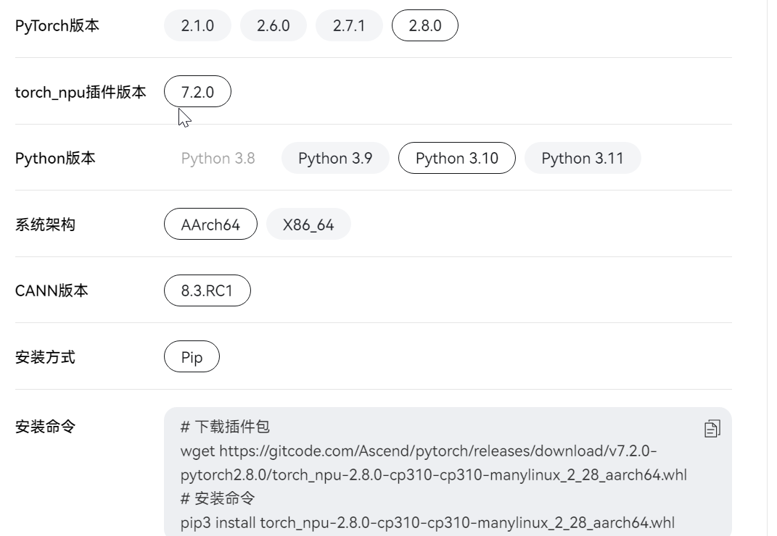Image resolution: width=777 pixels, height=536 pixels.
Task: Click the '安装命令' row label
Action: [x=45, y=426]
